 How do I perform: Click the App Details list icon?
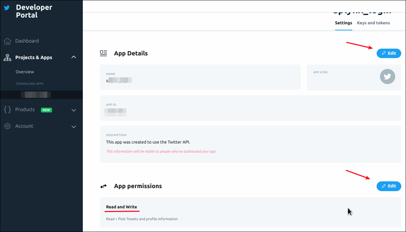click(x=103, y=53)
